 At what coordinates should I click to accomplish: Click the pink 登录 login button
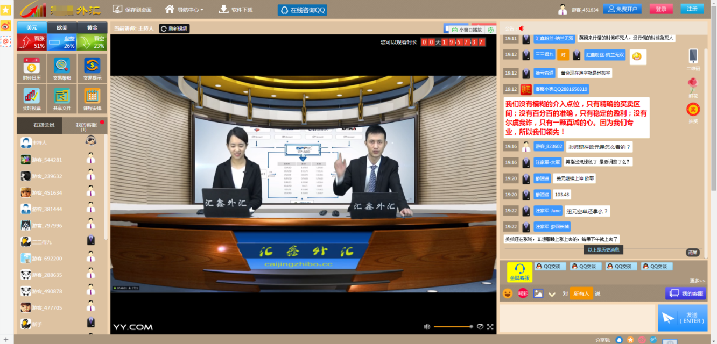click(x=661, y=9)
